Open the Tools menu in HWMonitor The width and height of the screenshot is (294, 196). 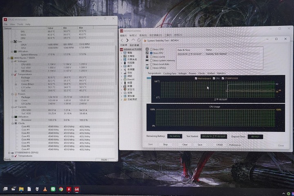pos(20,24)
